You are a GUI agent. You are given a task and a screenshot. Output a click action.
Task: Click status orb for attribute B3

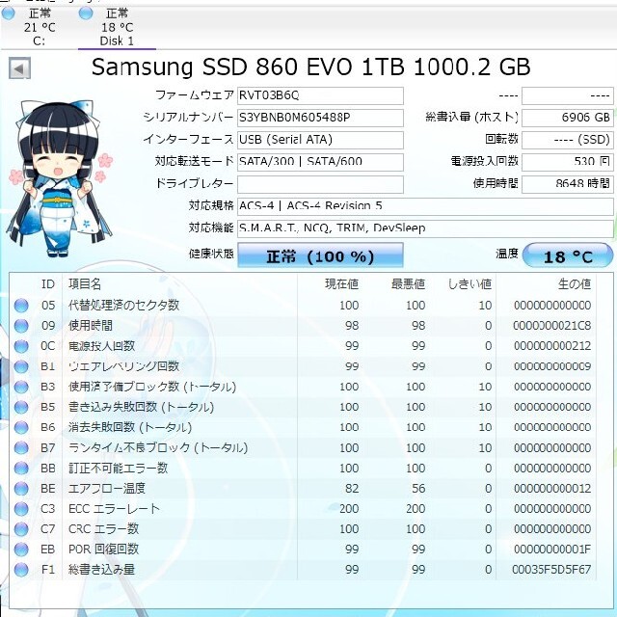tap(21, 387)
